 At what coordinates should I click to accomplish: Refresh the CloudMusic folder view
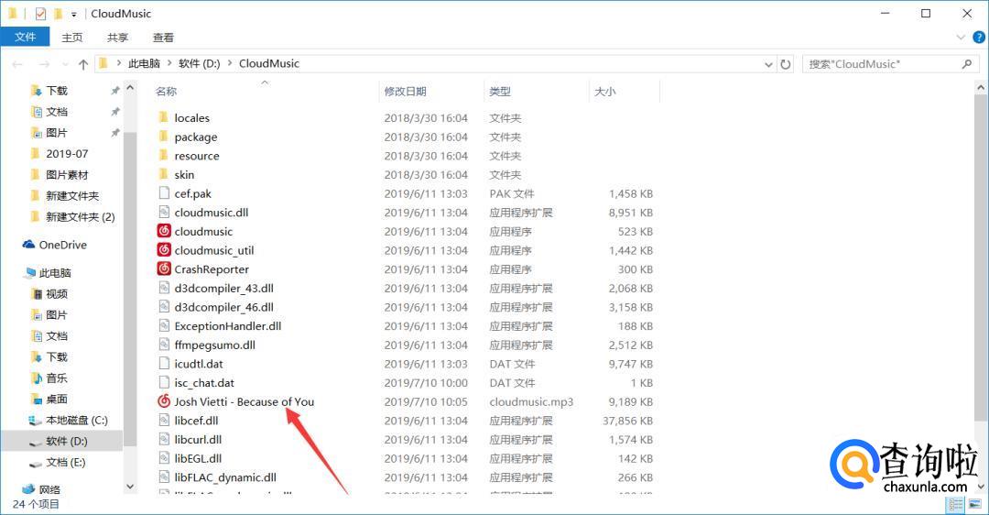[x=786, y=64]
